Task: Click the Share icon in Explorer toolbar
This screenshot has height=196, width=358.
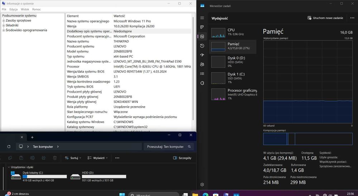Action: point(44,158)
